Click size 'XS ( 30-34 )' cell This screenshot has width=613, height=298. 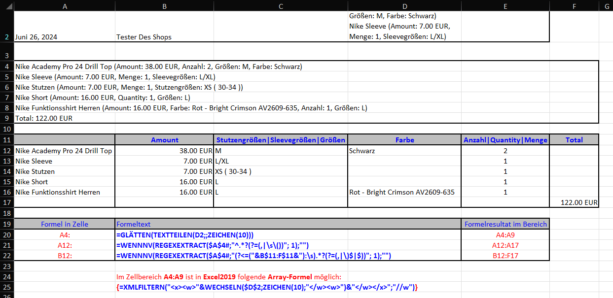281,171
